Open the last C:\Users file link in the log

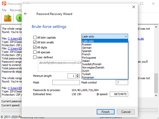[x=15, y=88]
